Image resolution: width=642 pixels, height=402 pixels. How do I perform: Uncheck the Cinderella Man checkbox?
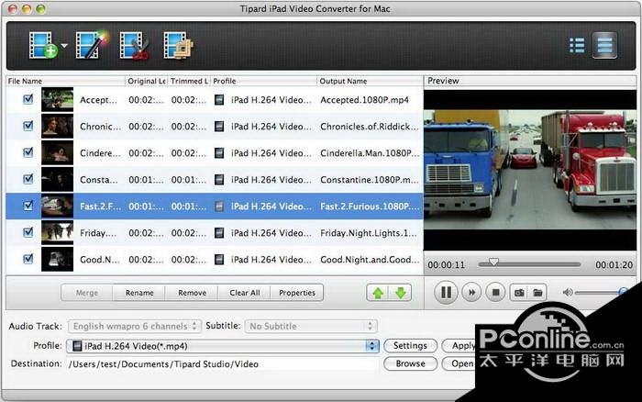tap(28, 152)
